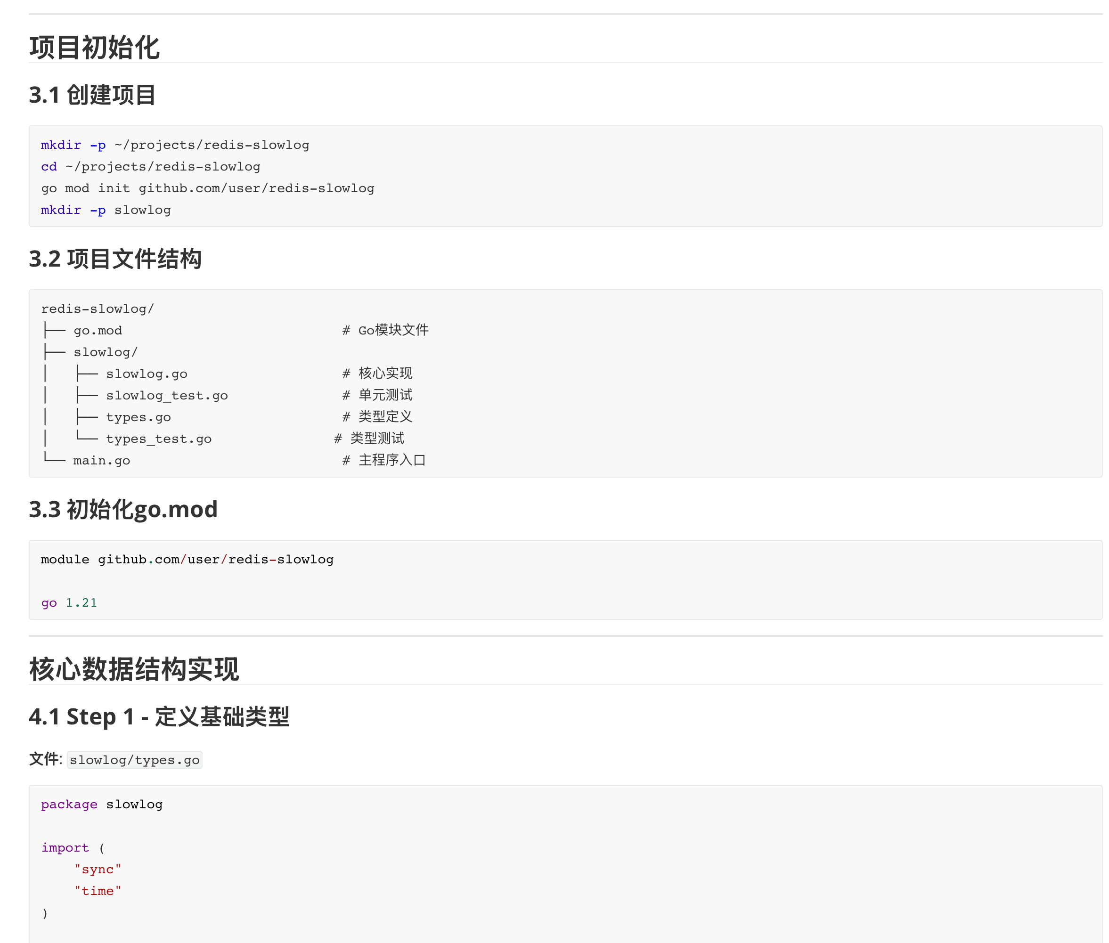Click the 'go 1.21' version line
Viewport: 1109px width, 943px height.
pyautogui.click(x=69, y=602)
